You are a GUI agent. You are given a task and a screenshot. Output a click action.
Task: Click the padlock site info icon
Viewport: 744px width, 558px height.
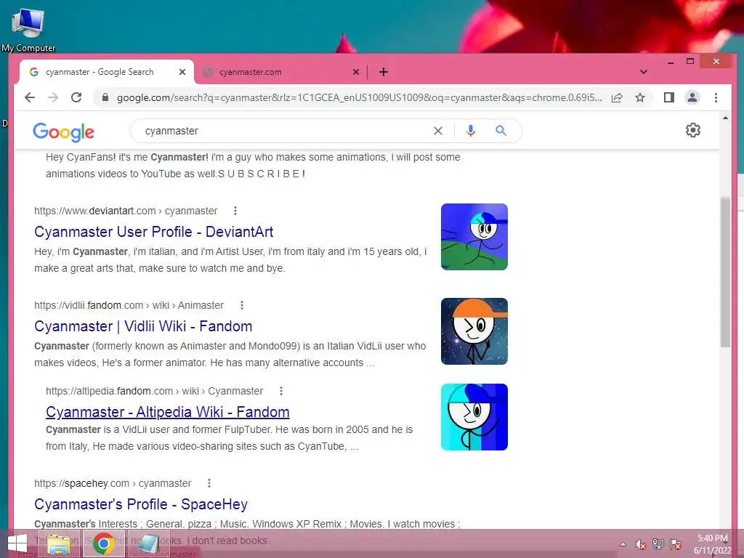click(105, 98)
